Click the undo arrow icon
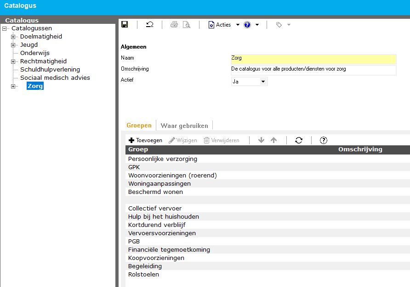 [x=150, y=25]
